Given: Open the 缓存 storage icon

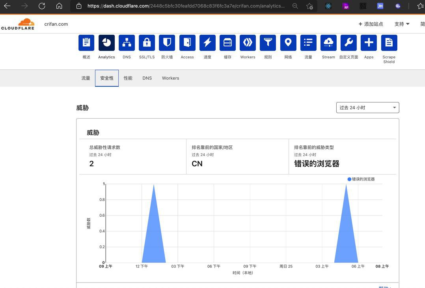Looking at the screenshot, I should click(x=228, y=43).
